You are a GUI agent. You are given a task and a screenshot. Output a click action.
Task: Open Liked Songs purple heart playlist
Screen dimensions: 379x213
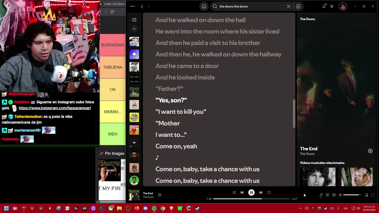pyautogui.click(x=134, y=54)
